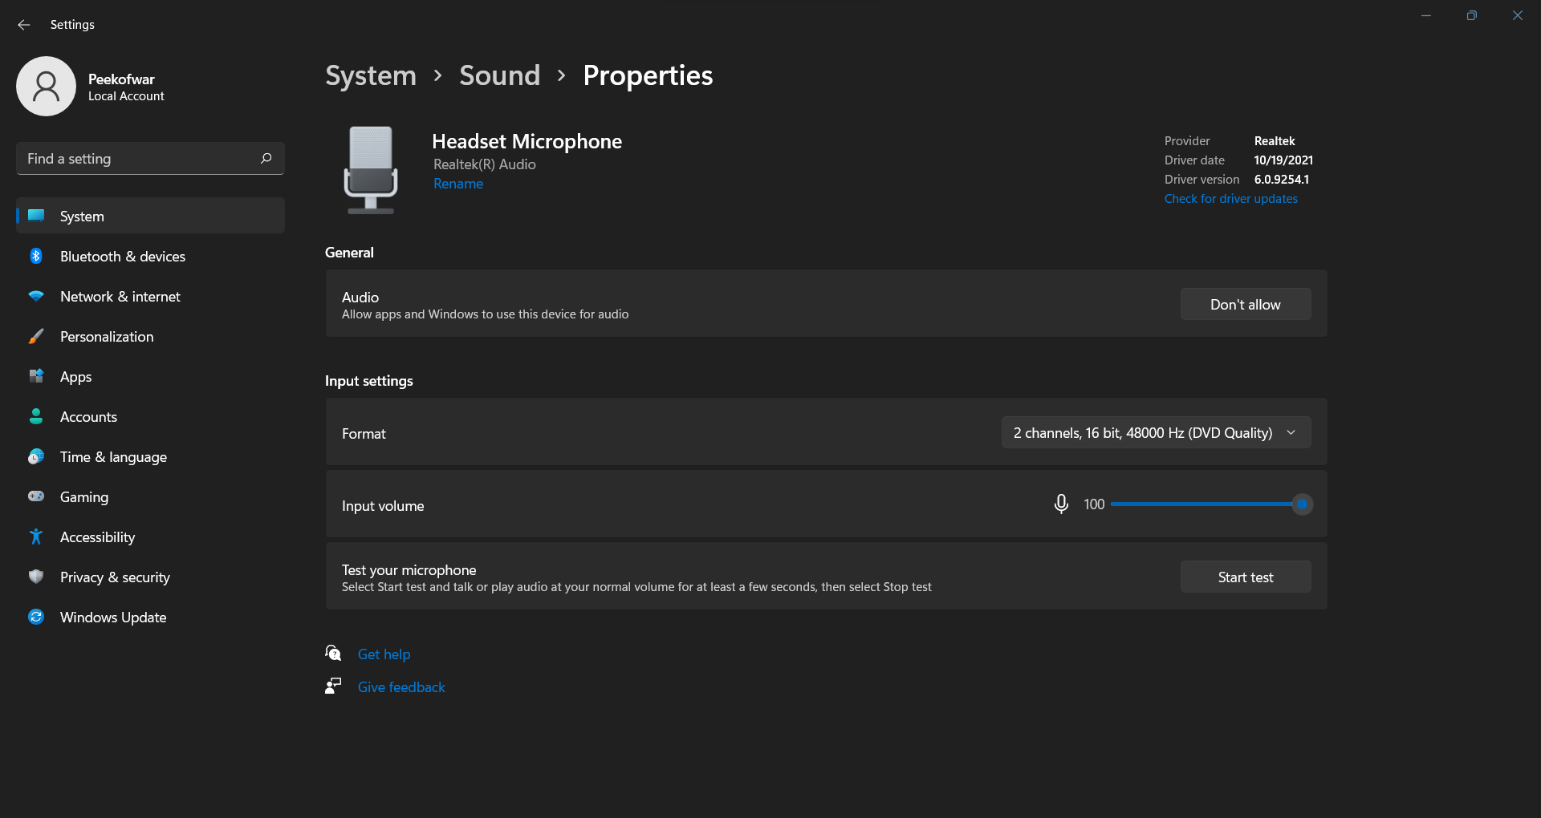Screen dimensions: 1541x818
Task: Click the user profile avatar picture
Action: point(47,87)
